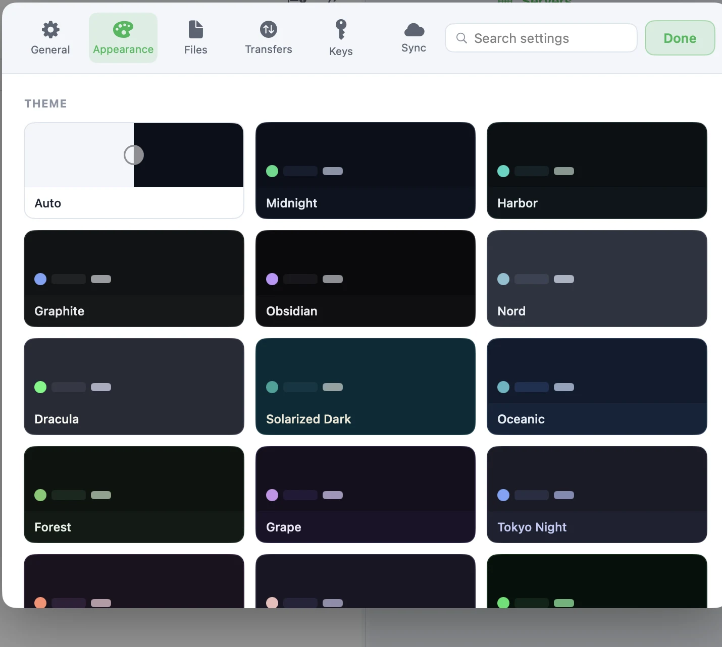Choose the Solarized Dark theme card
This screenshot has height=647, width=722.
tap(366, 387)
